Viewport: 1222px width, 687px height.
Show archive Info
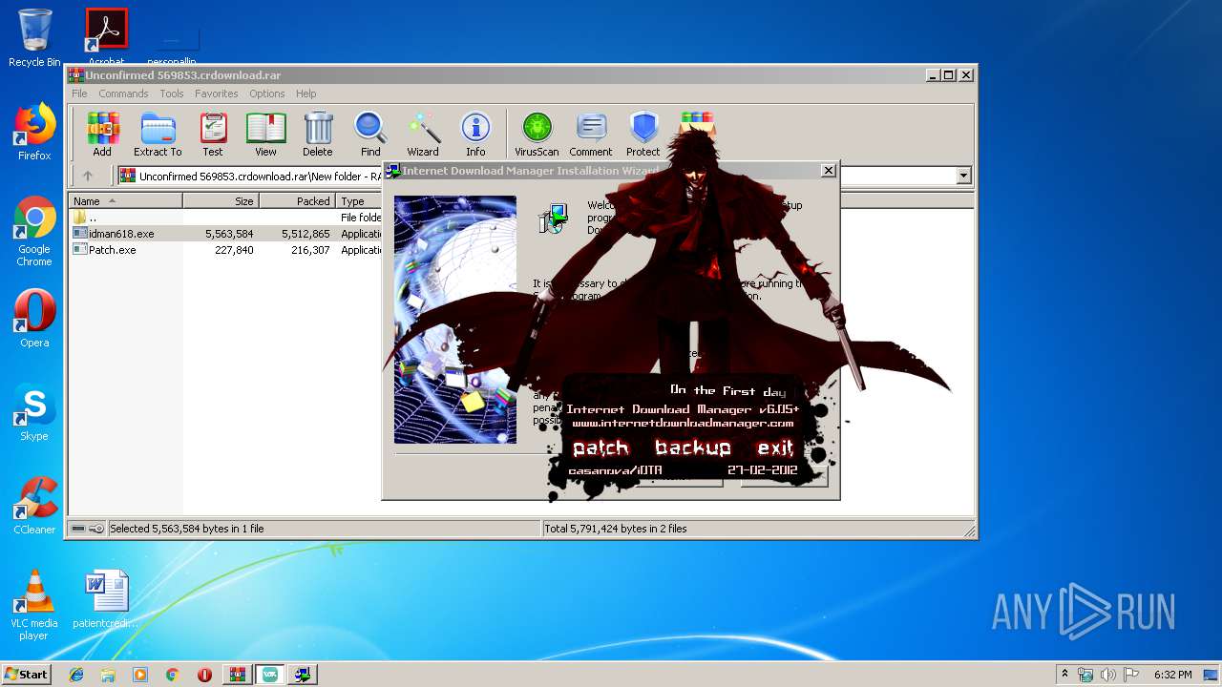[475, 134]
